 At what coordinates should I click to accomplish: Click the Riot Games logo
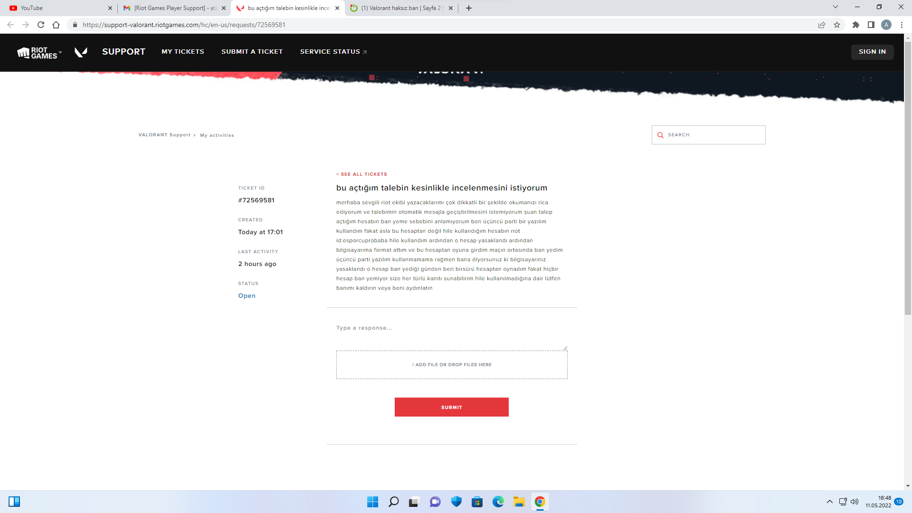tap(37, 52)
